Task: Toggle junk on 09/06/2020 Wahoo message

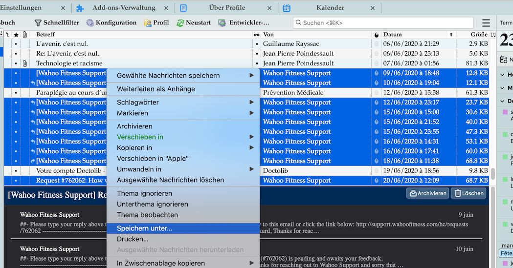Action: coord(377,73)
